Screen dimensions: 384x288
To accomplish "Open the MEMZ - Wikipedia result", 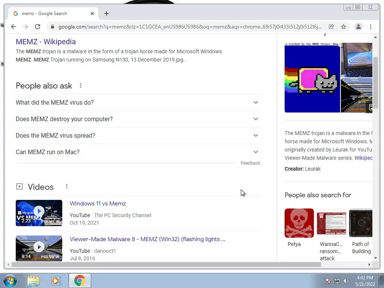I will [46, 42].
